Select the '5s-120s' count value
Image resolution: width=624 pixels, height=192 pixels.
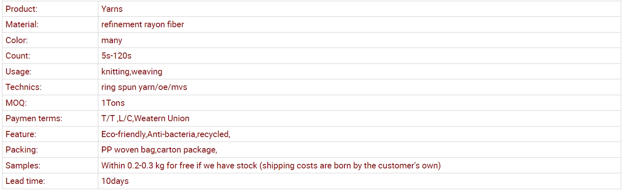117,56
